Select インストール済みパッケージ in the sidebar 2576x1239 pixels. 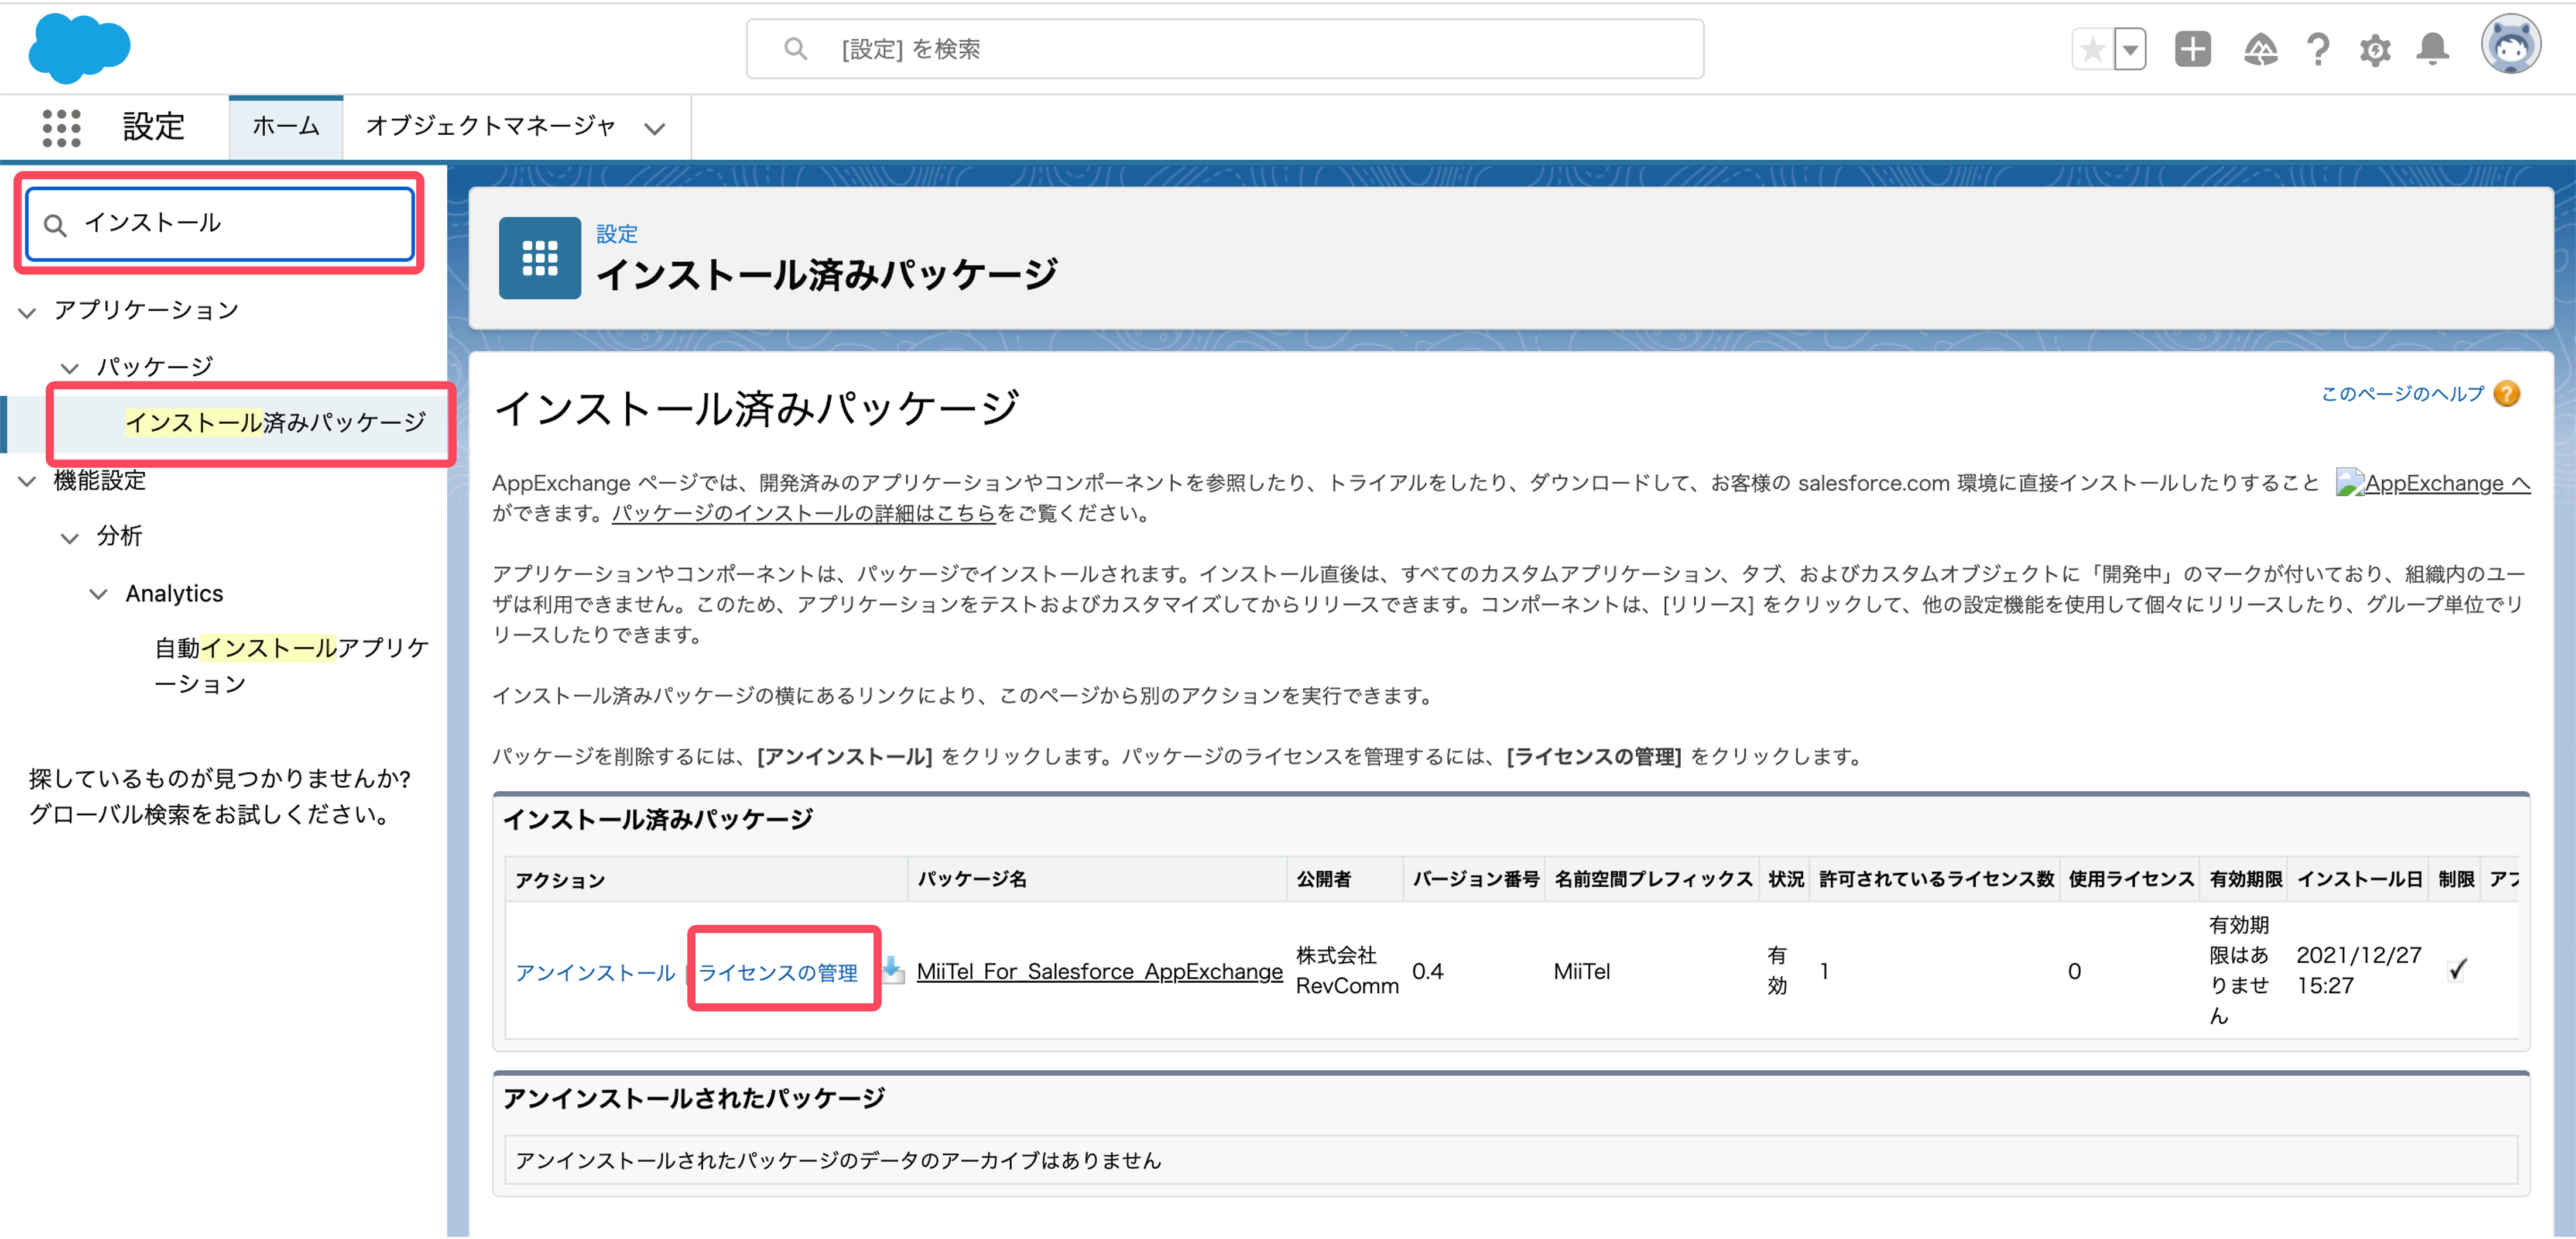(x=275, y=422)
